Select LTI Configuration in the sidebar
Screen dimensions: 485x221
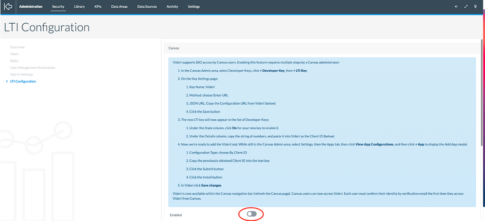23,81
